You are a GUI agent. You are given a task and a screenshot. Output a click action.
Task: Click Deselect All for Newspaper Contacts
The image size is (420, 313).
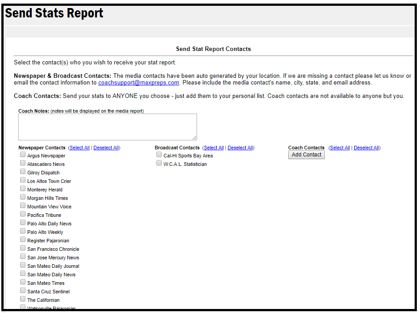106,148
